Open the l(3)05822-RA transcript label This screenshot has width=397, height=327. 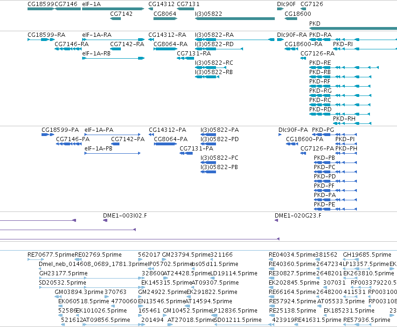point(215,34)
